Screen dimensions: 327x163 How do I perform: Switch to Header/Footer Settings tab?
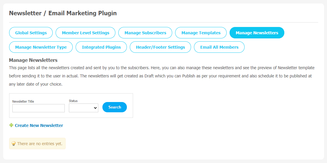click(x=160, y=47)
